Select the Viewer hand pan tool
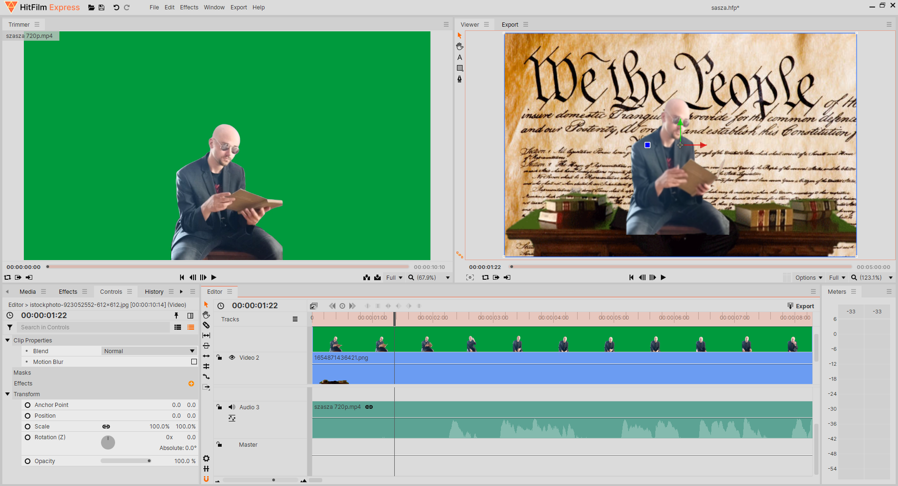Screen dimensions: 898x486 (x=459, y=46)
